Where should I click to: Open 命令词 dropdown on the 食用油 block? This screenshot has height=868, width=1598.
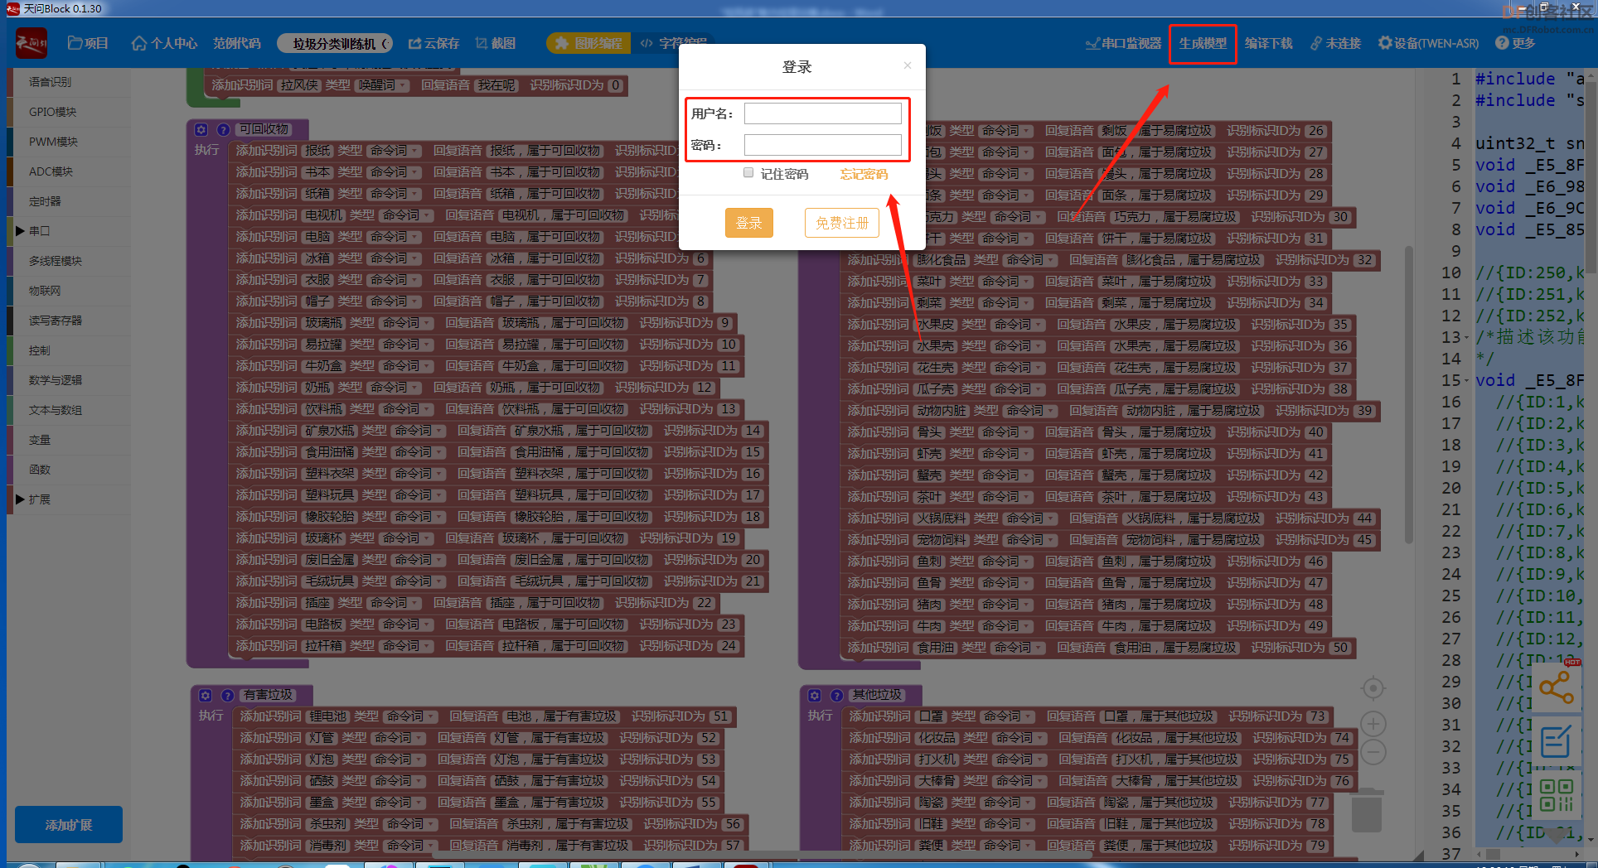pyautogui.click(x=1019, y=648)
